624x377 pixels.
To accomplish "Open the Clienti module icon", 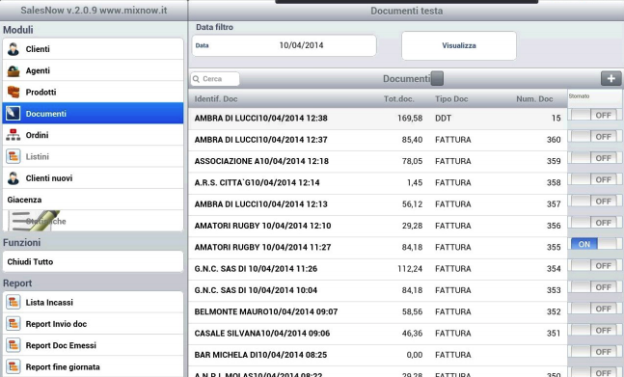I will tap(14, 49).
